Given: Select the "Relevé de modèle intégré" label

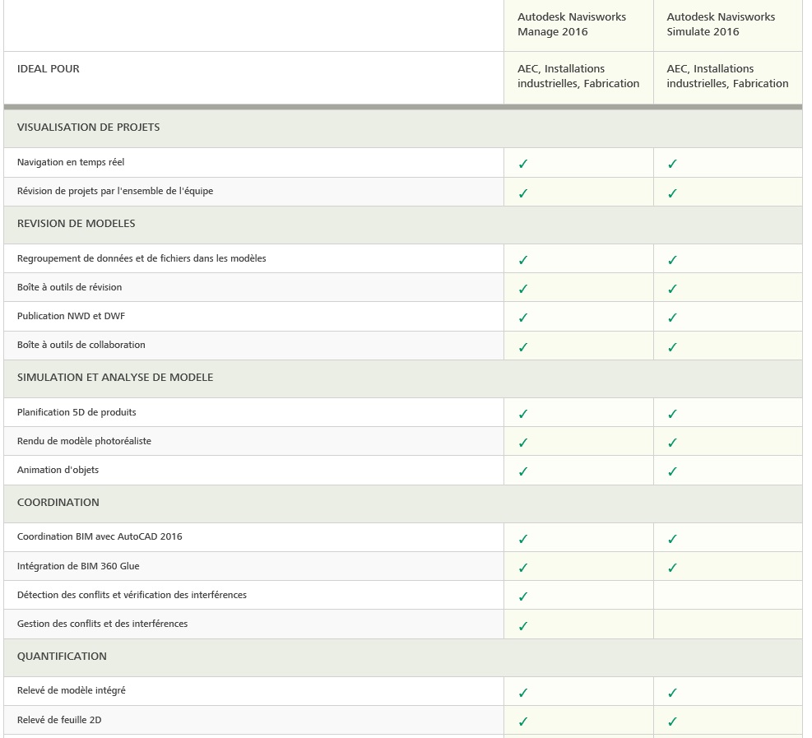Looking at the screenshot, I should pyautogui.click(x=71, y=690).
